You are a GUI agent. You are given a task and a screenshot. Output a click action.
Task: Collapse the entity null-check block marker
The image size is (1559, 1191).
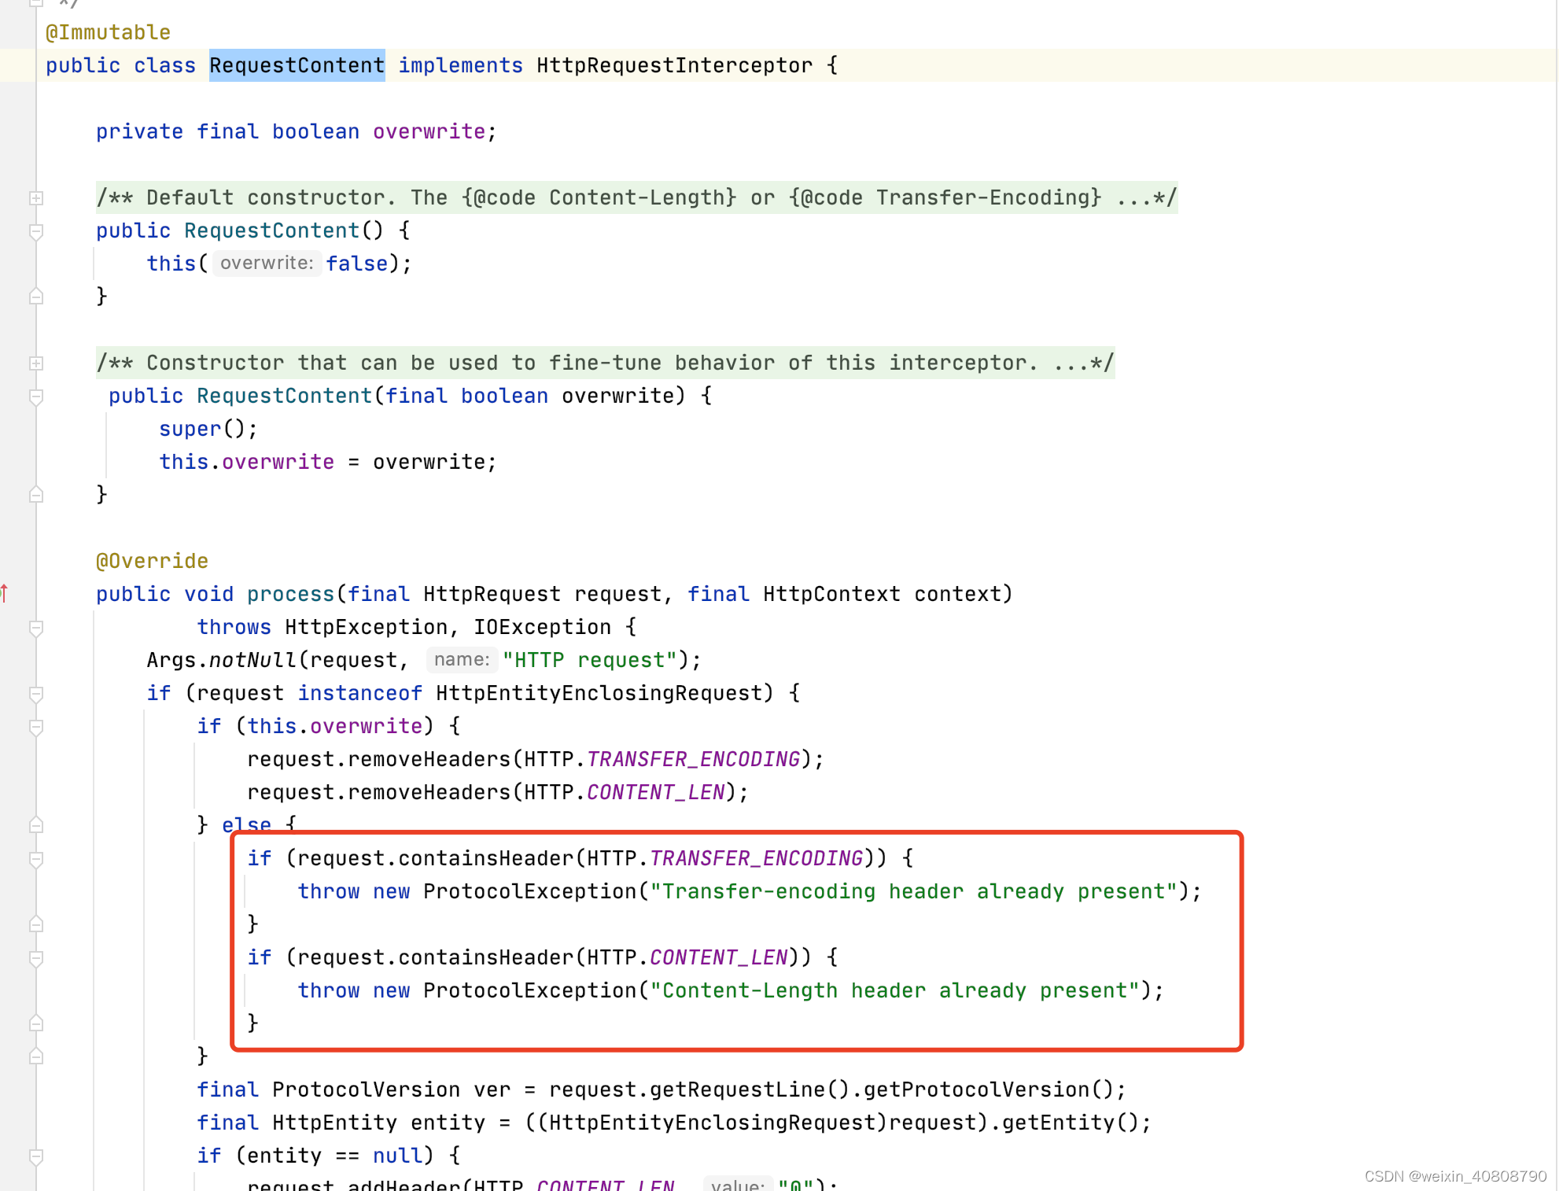pyautogui.click(x=35, y=1156)
